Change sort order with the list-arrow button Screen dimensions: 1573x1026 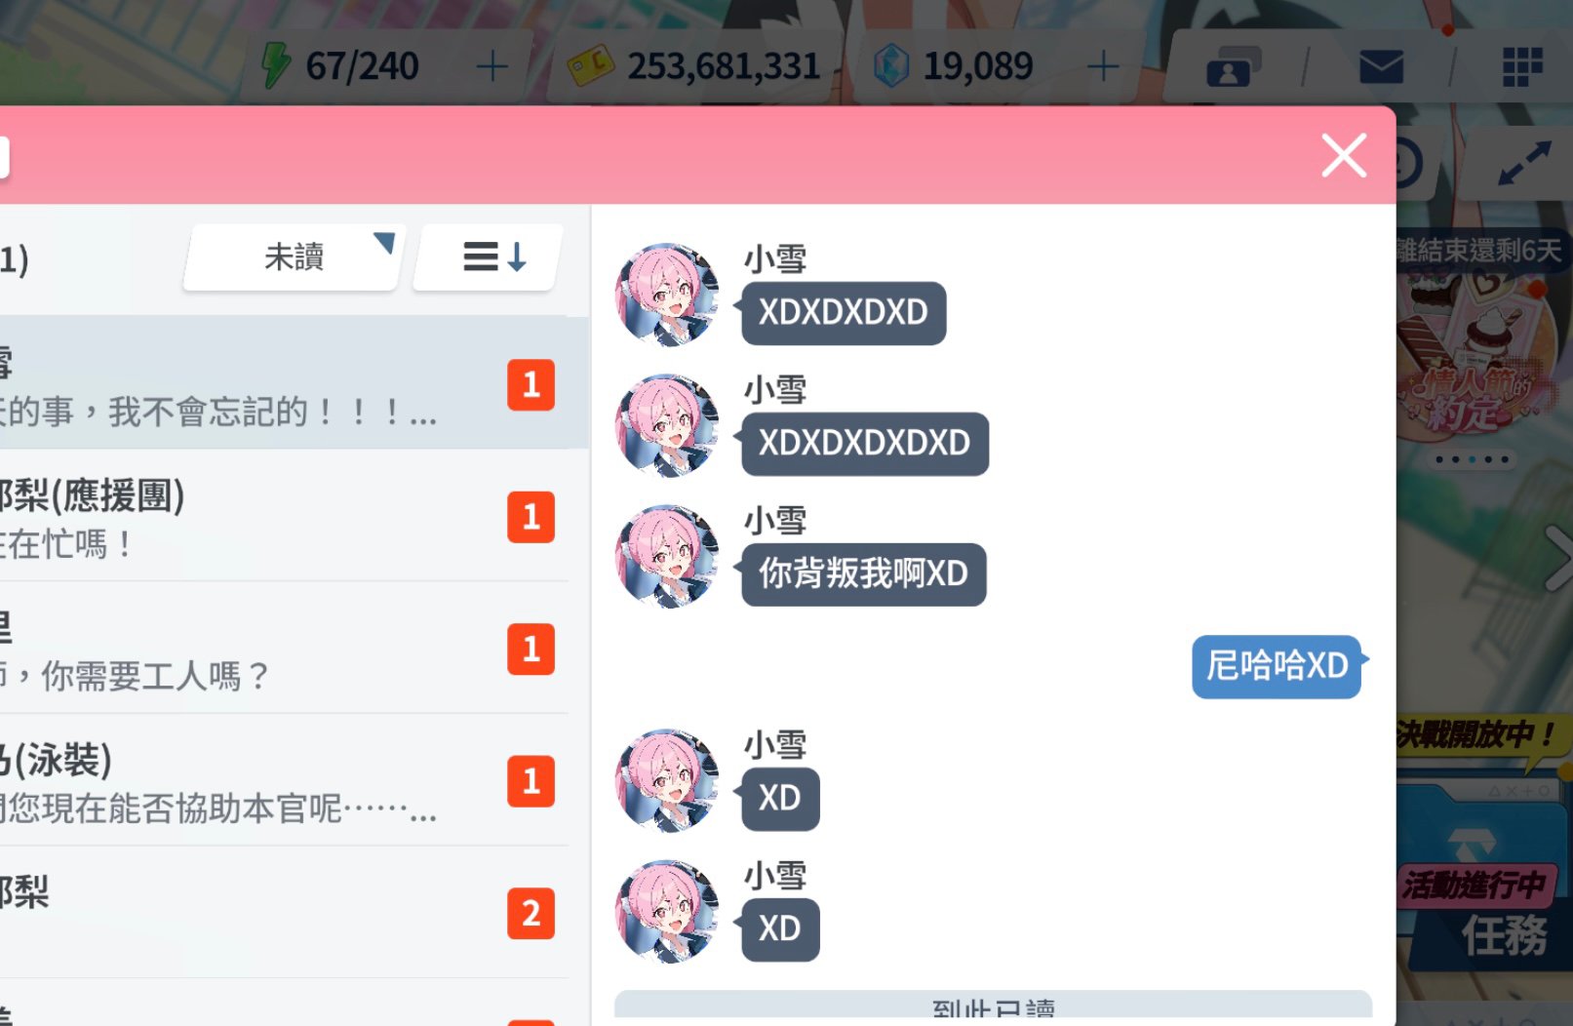491,257
